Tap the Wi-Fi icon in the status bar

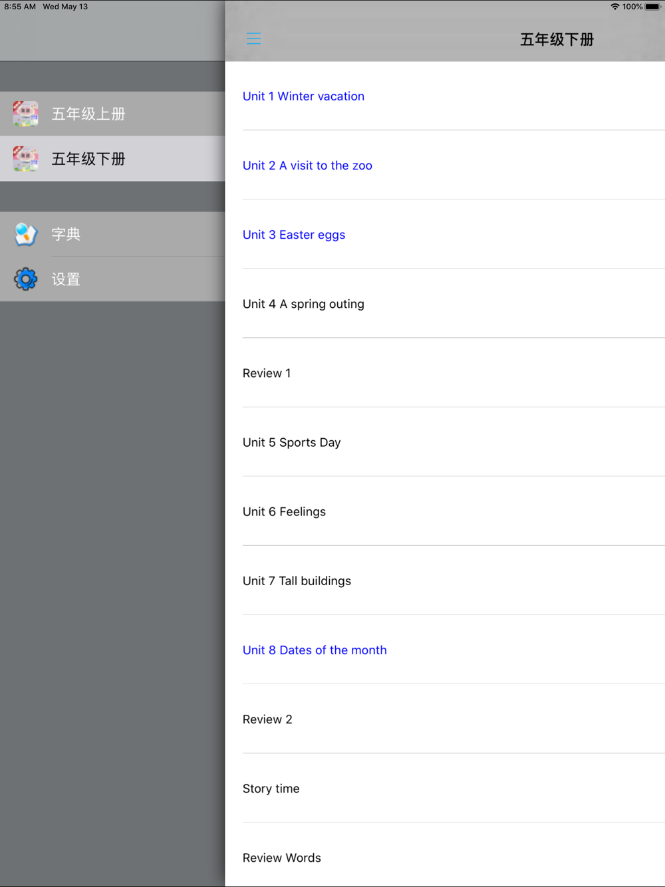pyautogui.click(x=615, y=7)
